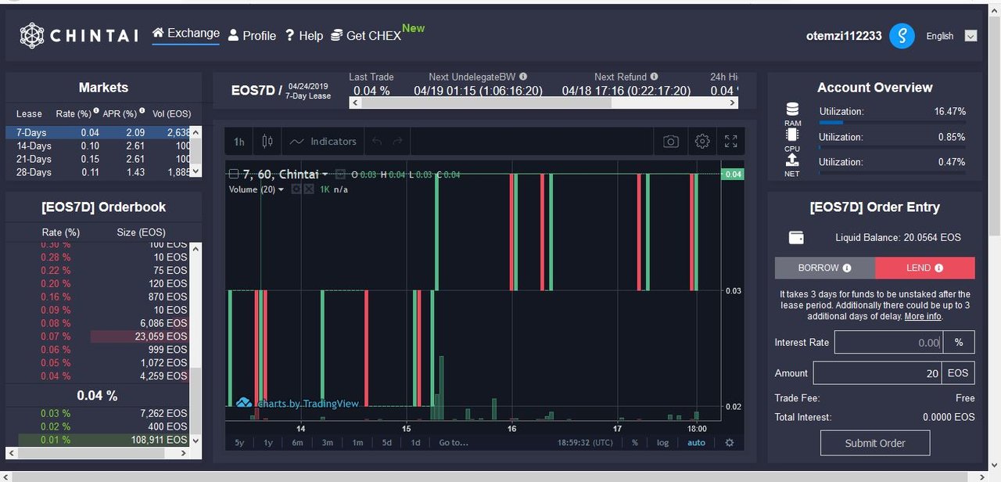The width and height of the screenshot is (1001, 482).
Task: Open the Exchange tab
Action: tap(185, 34)
